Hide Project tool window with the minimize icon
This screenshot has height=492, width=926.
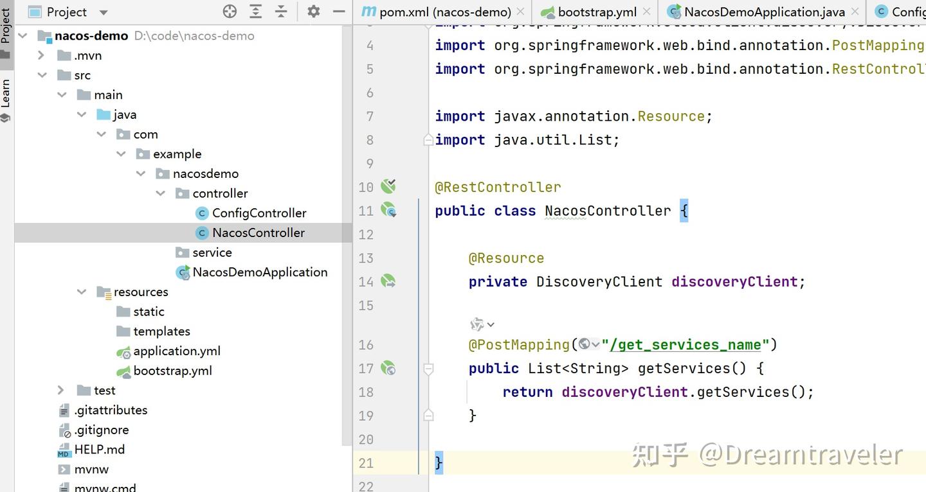tap(338, 11)
